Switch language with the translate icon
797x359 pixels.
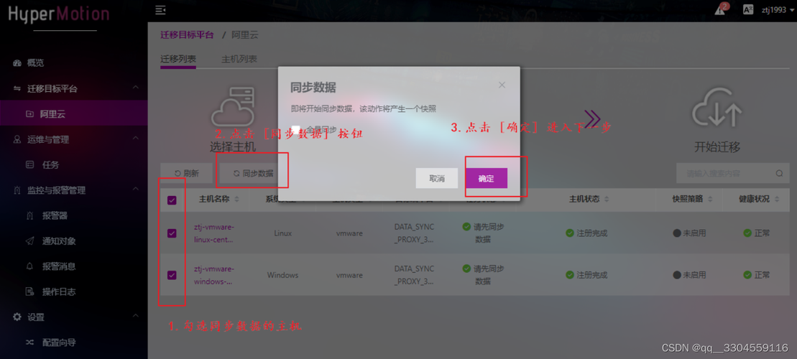click(747, 9)
